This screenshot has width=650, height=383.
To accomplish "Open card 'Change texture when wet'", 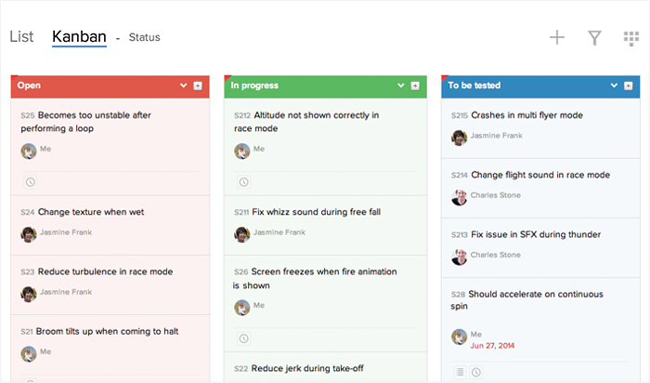I will (91, 212).
